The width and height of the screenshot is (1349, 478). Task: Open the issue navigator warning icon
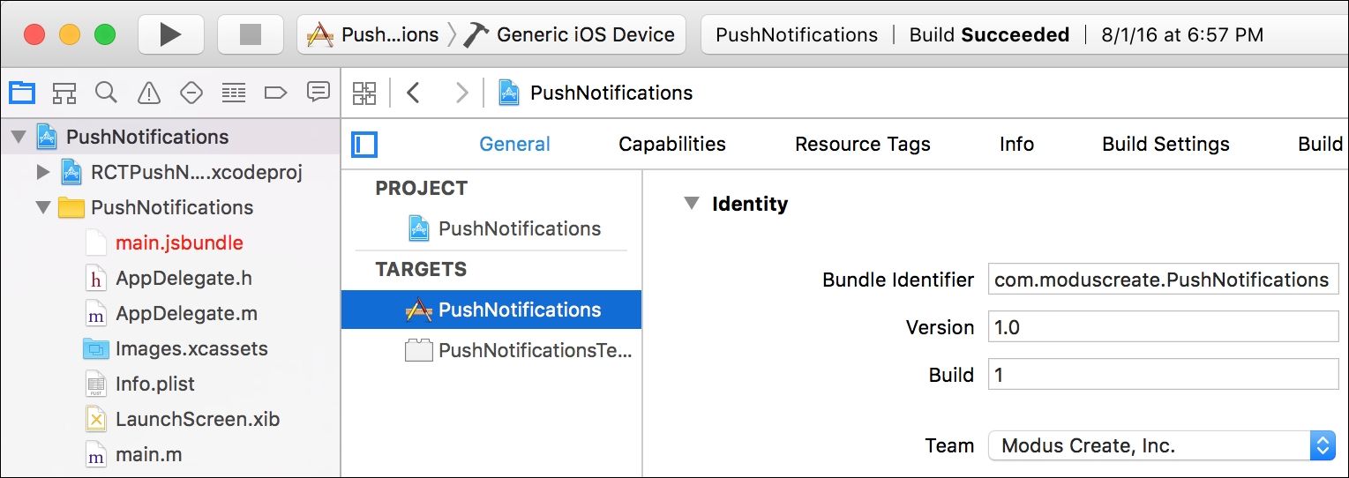149,92
